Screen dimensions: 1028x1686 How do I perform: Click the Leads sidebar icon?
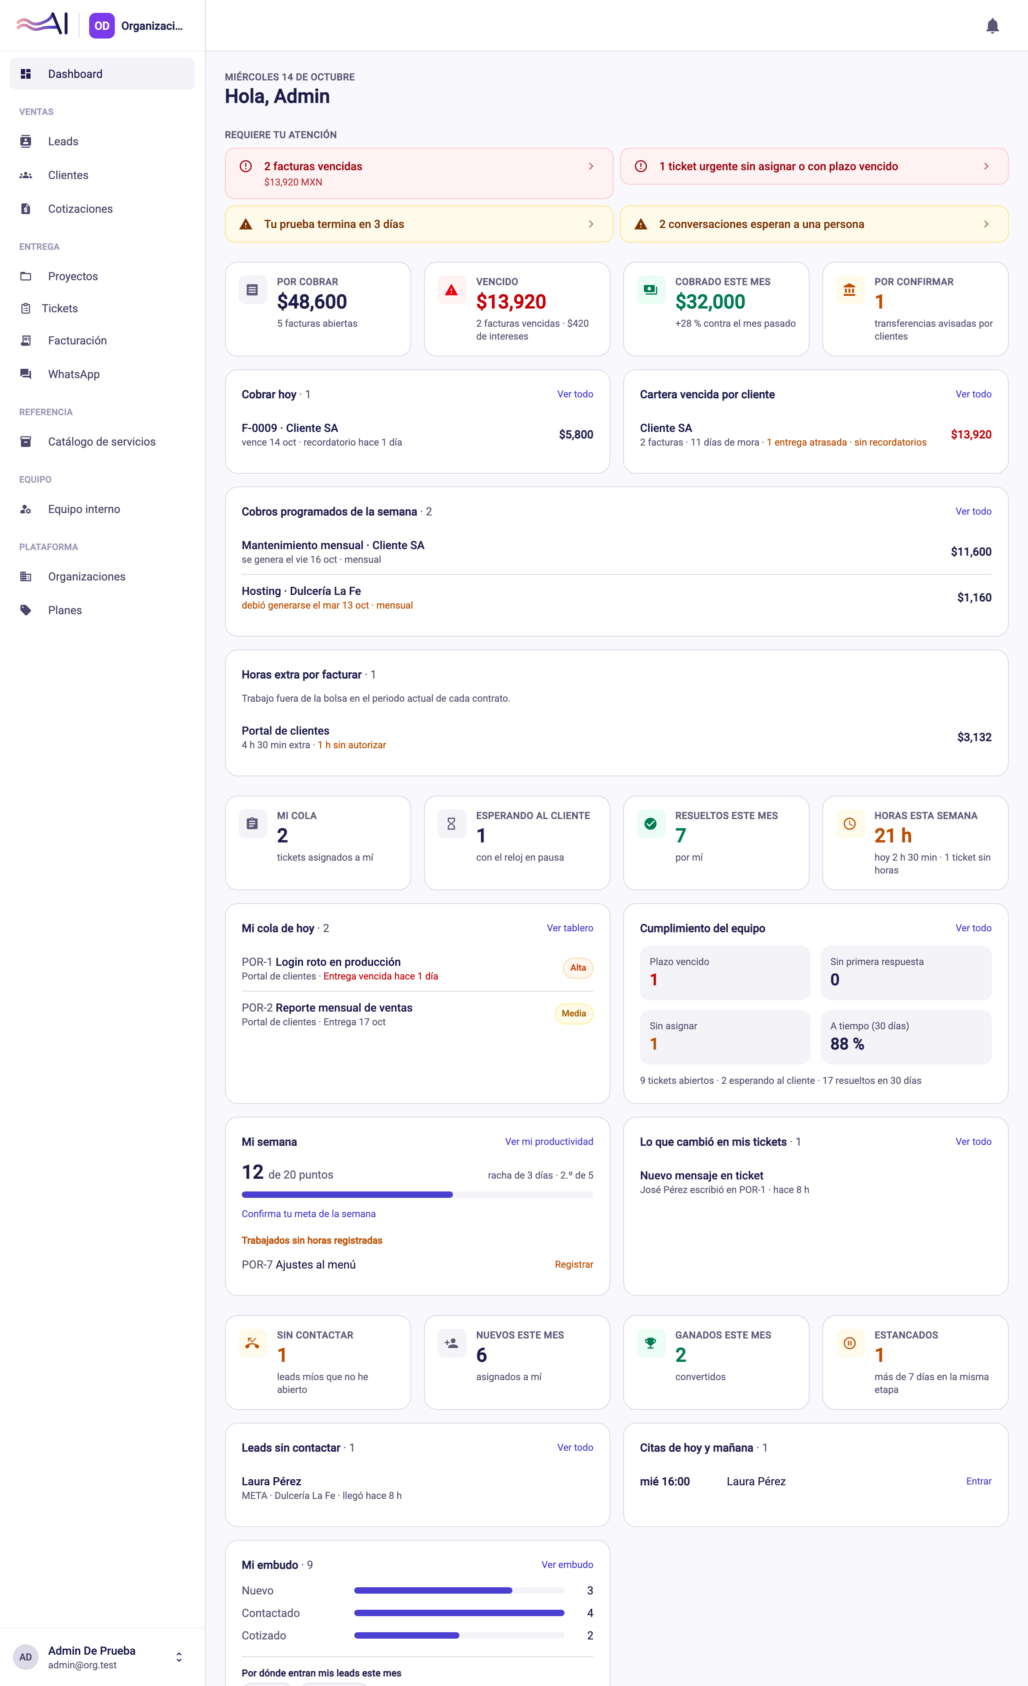click(x=26, y=142)
